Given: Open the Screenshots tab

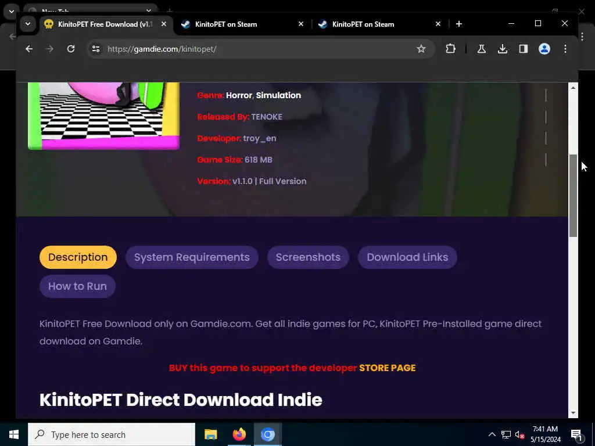Looking at the screenshot, I should coord(308,257).
